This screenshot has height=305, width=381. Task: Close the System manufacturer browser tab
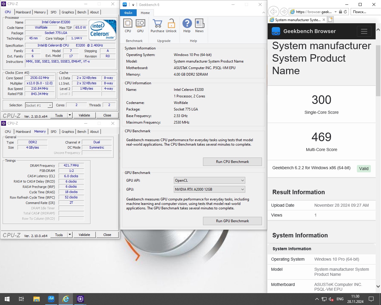[x=324, y=20]
